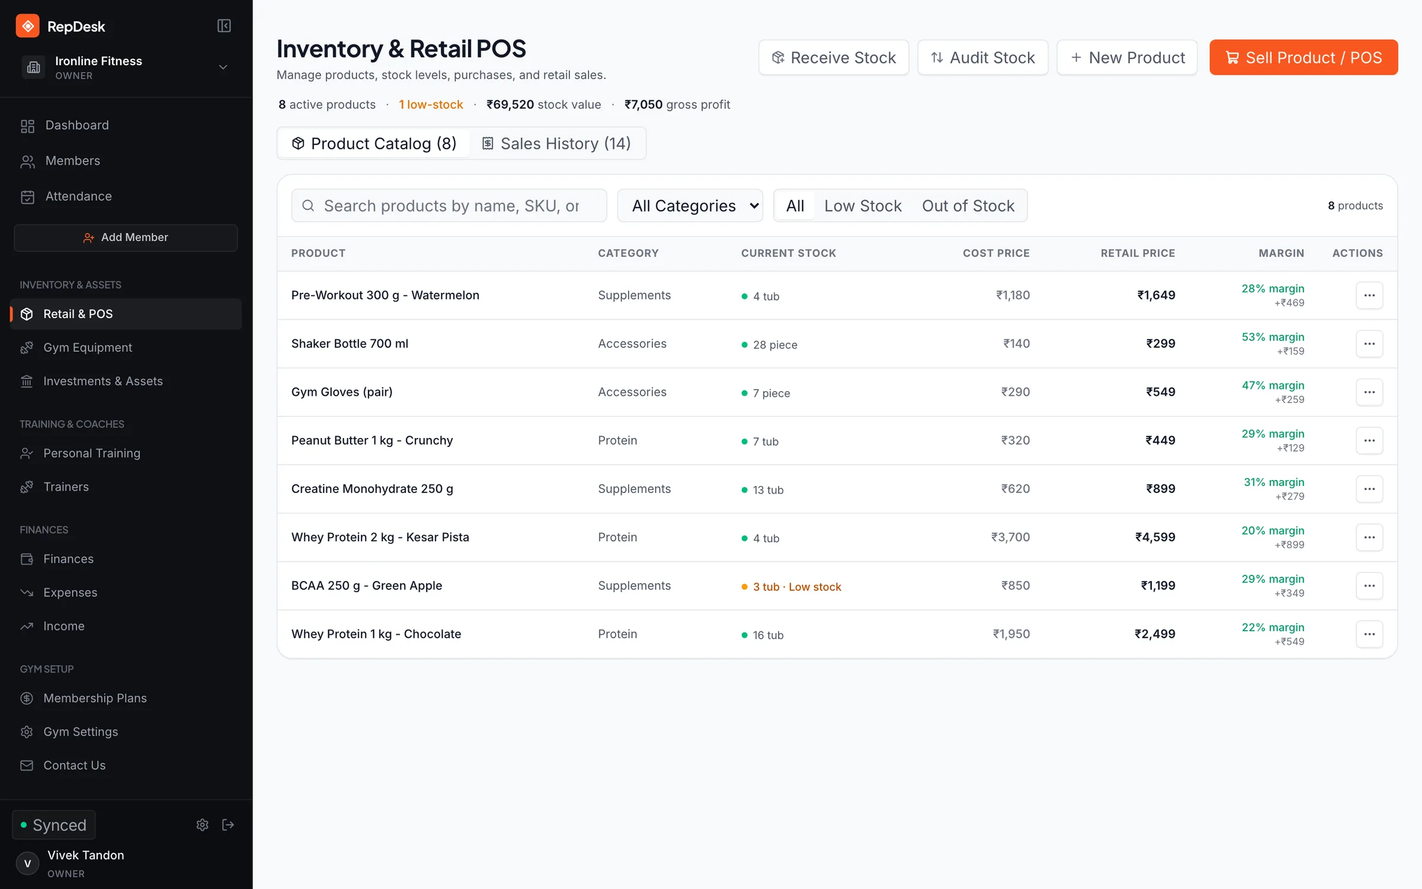
Task: Click the 1 low-stock link
Action: (431, 104)
